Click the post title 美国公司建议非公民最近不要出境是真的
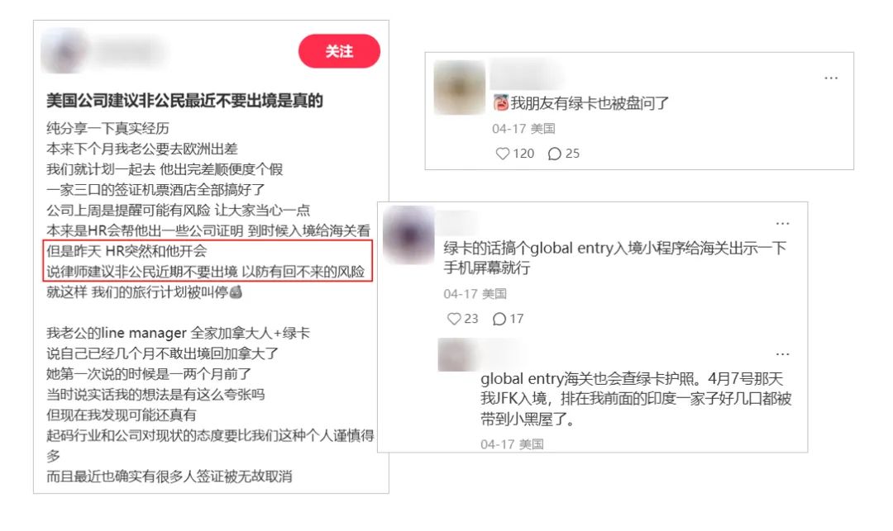The height and width of the screenshot is (531, 893). (184, 102)
